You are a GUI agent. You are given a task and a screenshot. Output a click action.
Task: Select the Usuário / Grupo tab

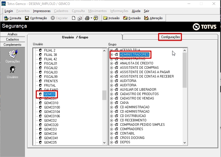[75, 37]
